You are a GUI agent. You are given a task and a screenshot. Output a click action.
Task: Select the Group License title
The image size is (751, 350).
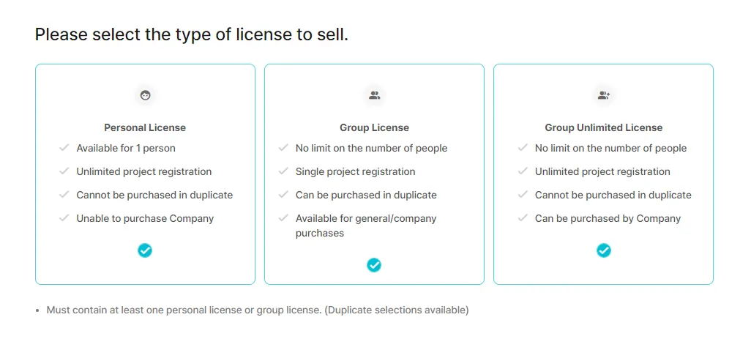pos(374,128)
